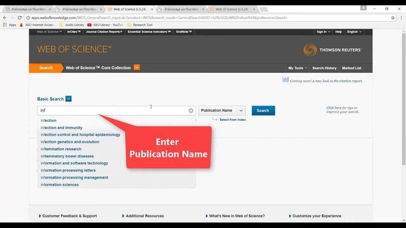Click Web of Science top nav item
The height and width of the screenshot is (228, 406).
(49, 32)
